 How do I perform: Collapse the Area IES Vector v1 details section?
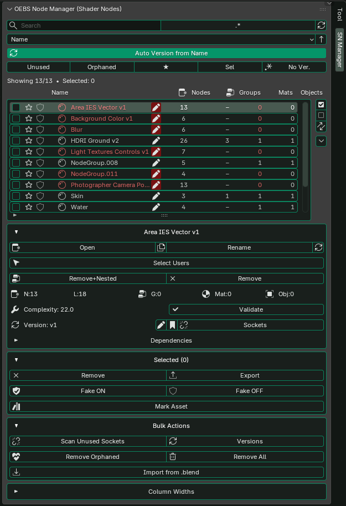(16, 232)
